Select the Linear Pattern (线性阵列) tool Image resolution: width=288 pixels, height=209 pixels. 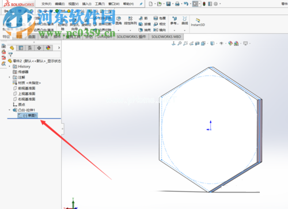(130, 21)
